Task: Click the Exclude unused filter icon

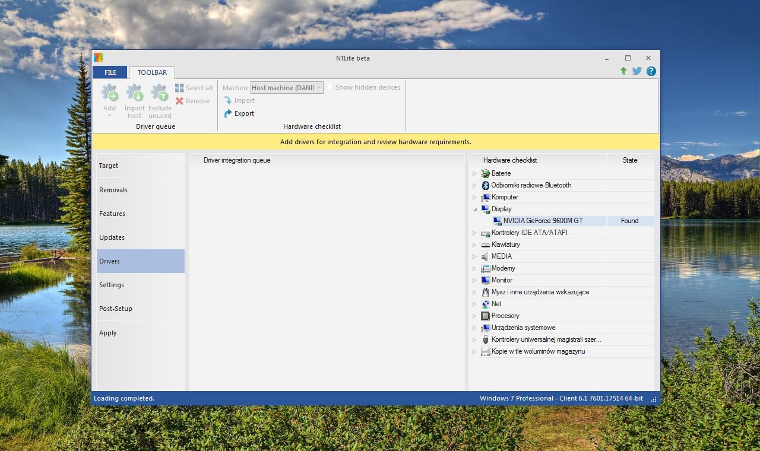Action: click(159, 93)
